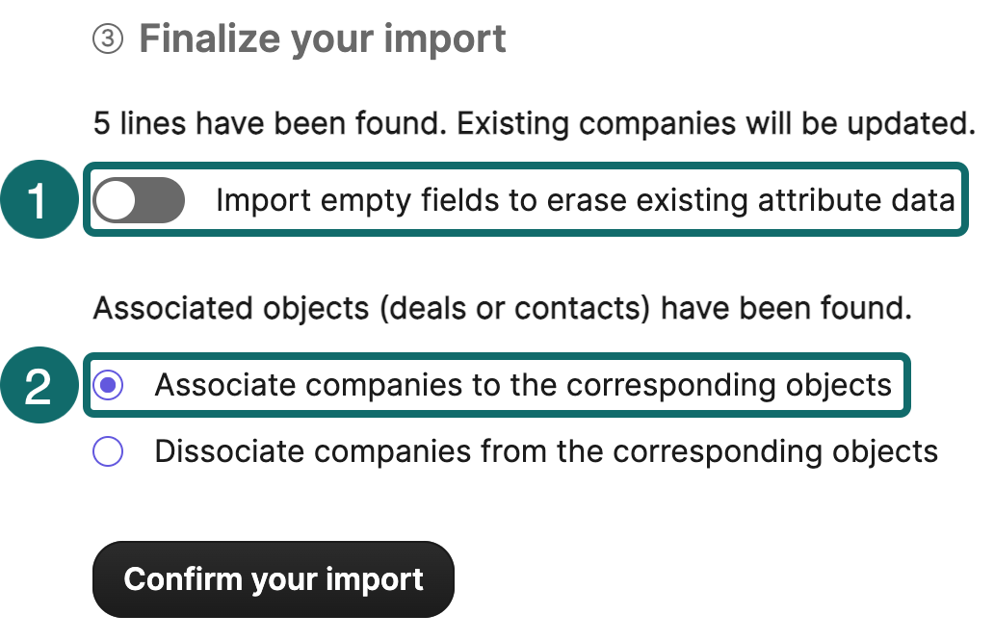Screen dimensions: 994x641
Task: Click the Finalize your import heading
Action: tap(322, 39)
